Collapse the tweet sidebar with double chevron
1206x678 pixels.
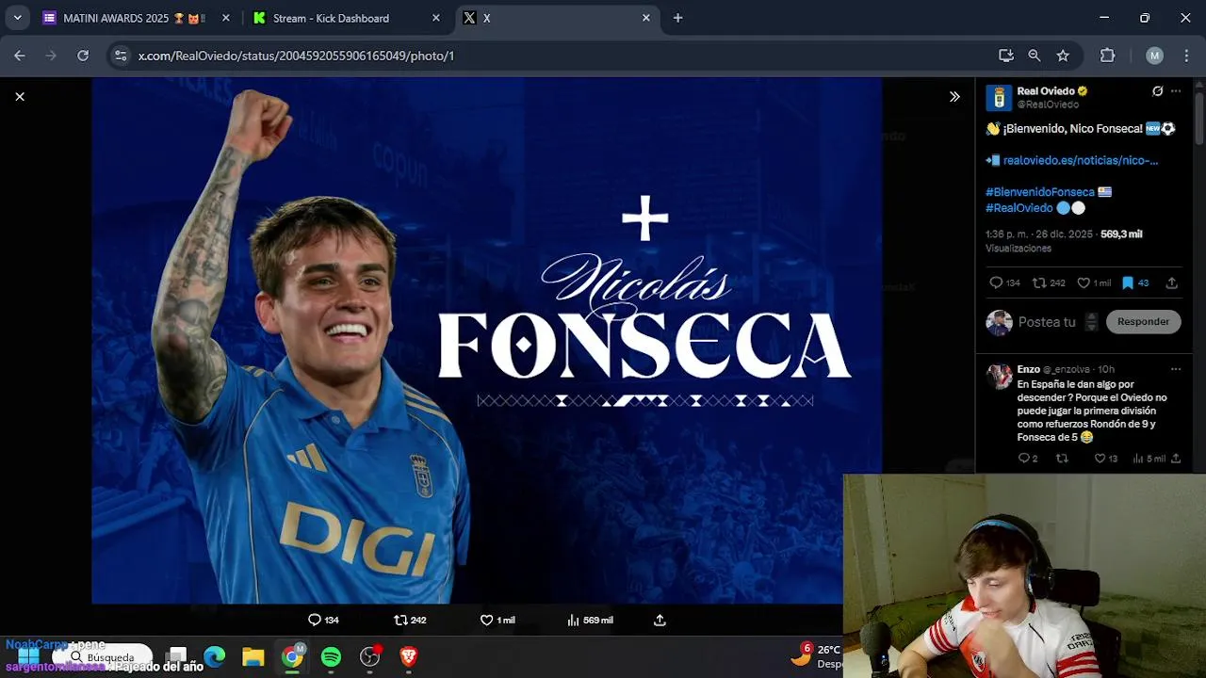[x=954, y=96]
